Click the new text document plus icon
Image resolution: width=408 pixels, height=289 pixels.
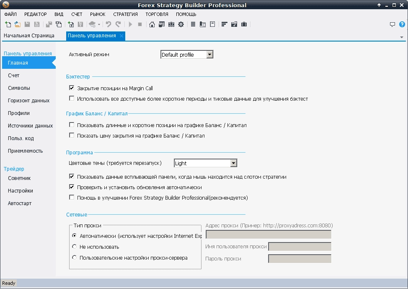pos(70,24)
